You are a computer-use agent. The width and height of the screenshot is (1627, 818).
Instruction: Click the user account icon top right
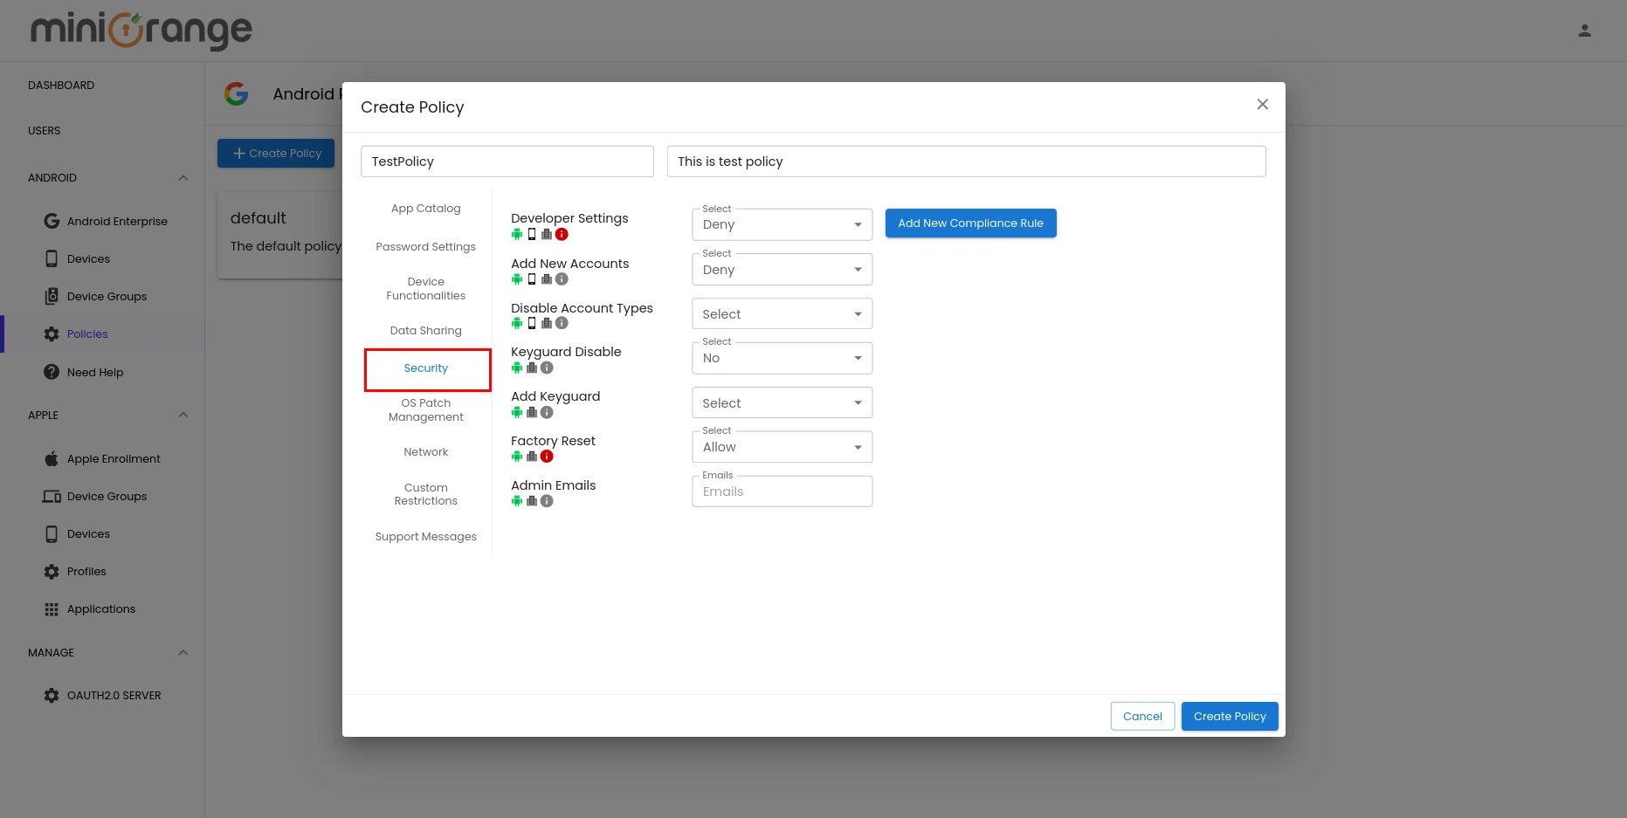pyautogui.click(x=1585, y=30)
